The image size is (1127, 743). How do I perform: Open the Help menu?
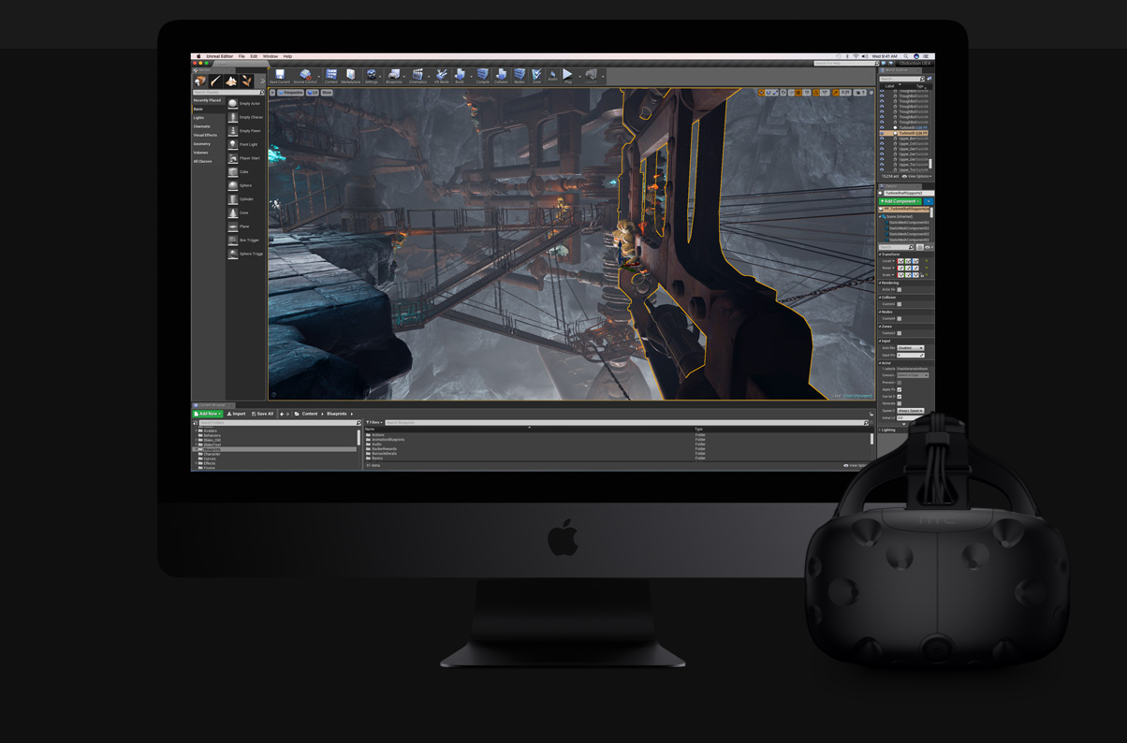tap(287, 56)
